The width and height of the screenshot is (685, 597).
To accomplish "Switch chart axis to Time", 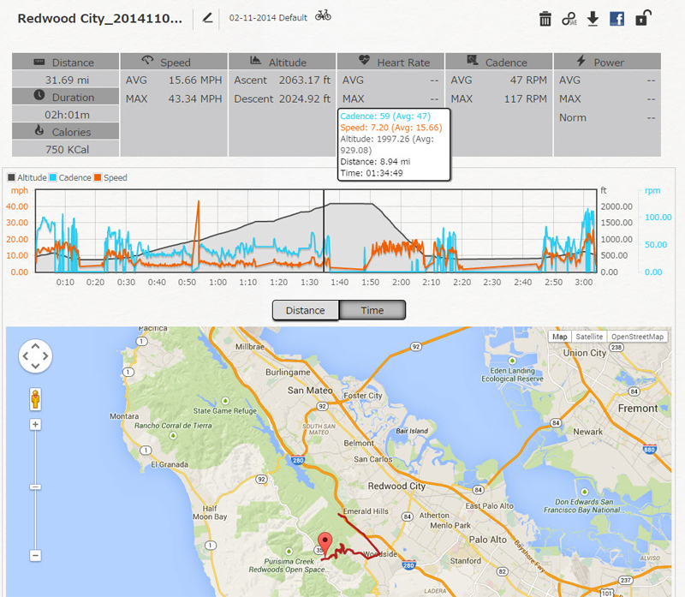I will [372, 310].
